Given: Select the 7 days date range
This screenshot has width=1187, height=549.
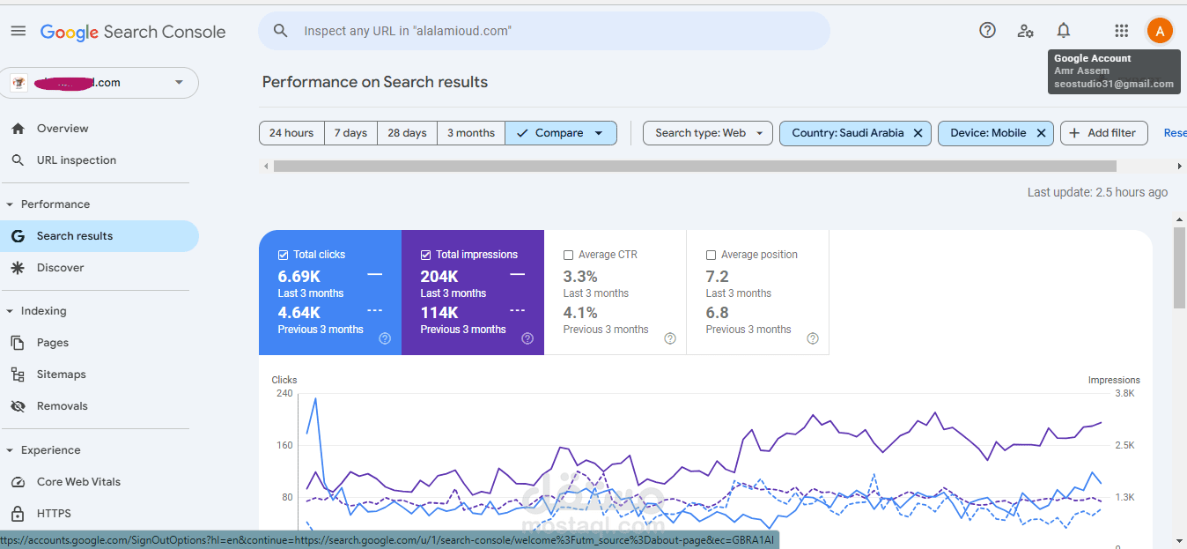Looking at the screenshot, I should point(350,133).
